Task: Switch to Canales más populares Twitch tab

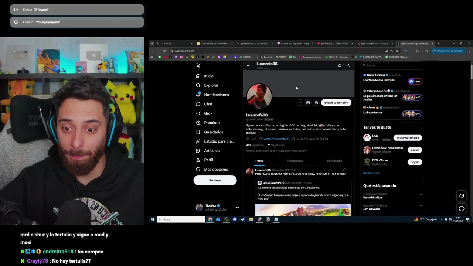Action: [x=295, y=44]
